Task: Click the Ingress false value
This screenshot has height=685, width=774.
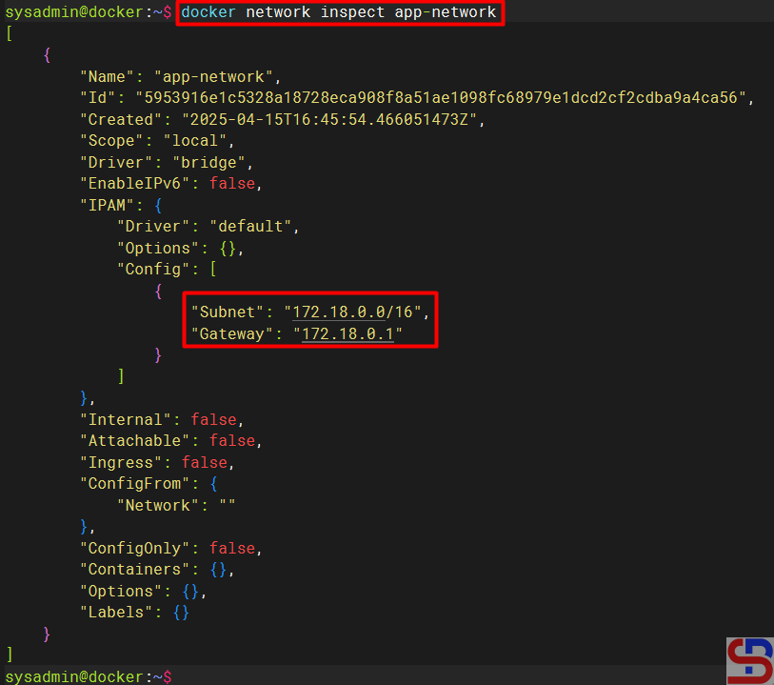Action: (205, 462)
